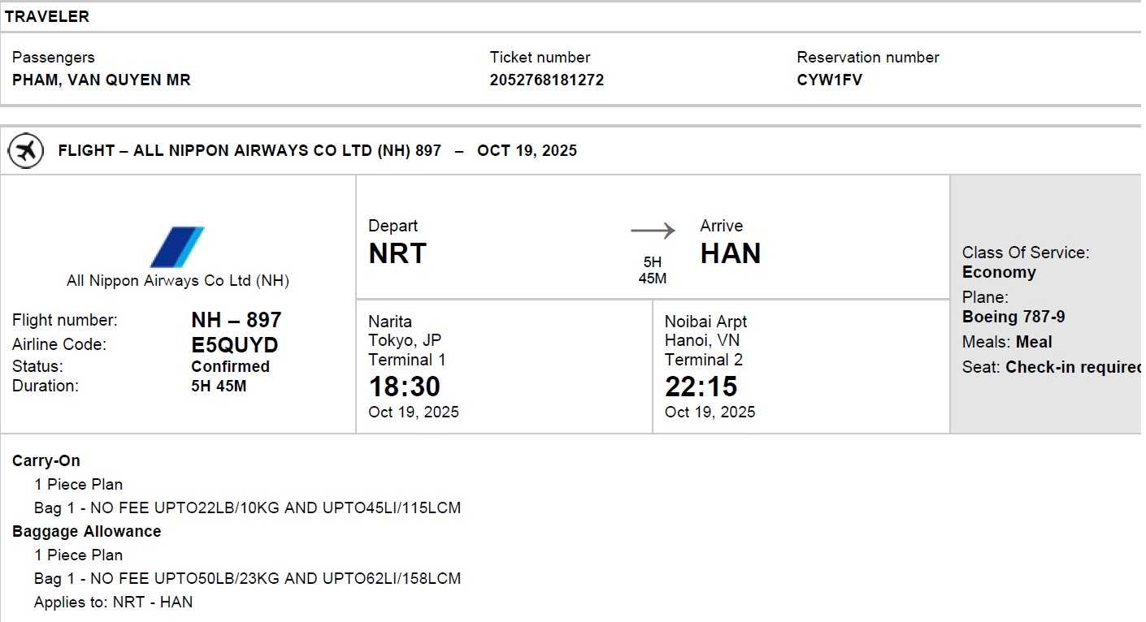The height and width of the screenshot is (622, 1146).
Task: Click the airplane icon beside the flight header
Action: point(26,151)
